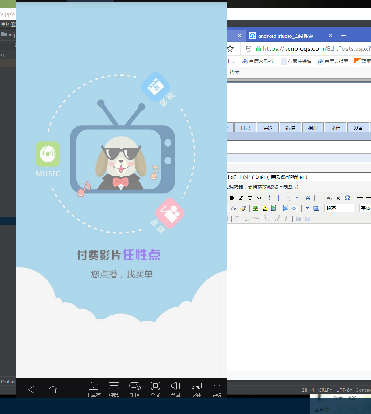The height and width of the screenshot is (414, 371).
Task: Insert a video using the film strip icon
Action: (273, 208)
